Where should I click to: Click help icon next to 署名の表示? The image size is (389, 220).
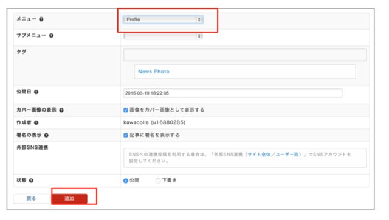46,135
